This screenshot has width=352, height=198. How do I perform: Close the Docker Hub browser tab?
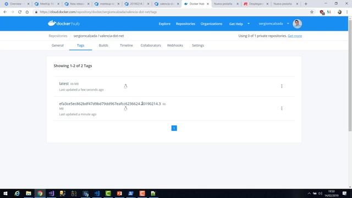[x=208, y=4]
